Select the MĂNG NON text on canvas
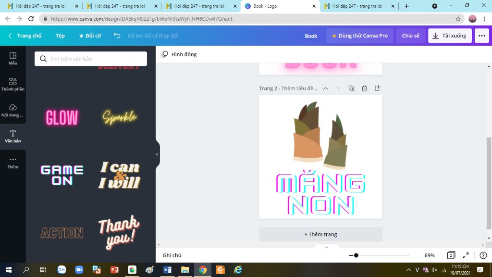Screen dimensions: 492x277 click(x=320, y=193)
